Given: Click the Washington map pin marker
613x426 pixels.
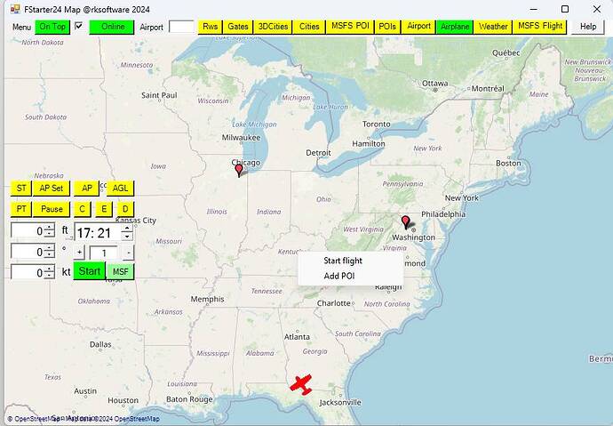Looking at the screenshot, I should tap(406, 221).
